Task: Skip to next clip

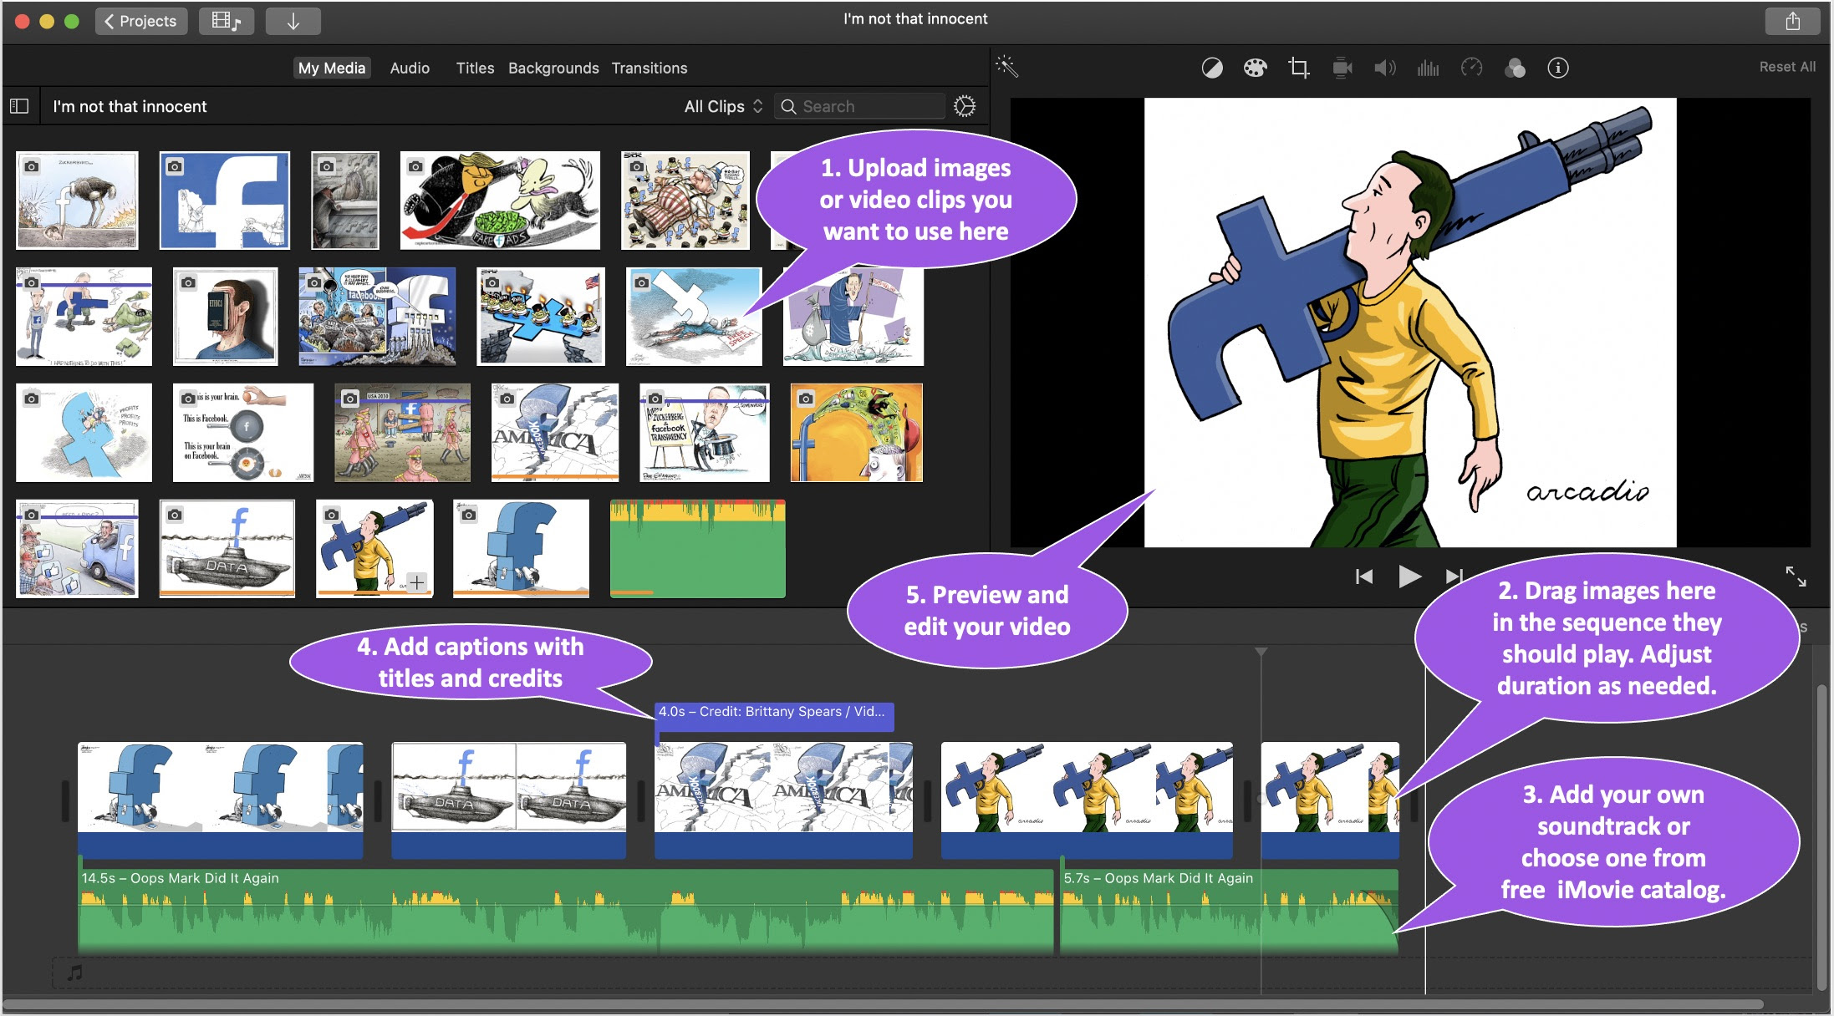Action: coord(1454,577)
